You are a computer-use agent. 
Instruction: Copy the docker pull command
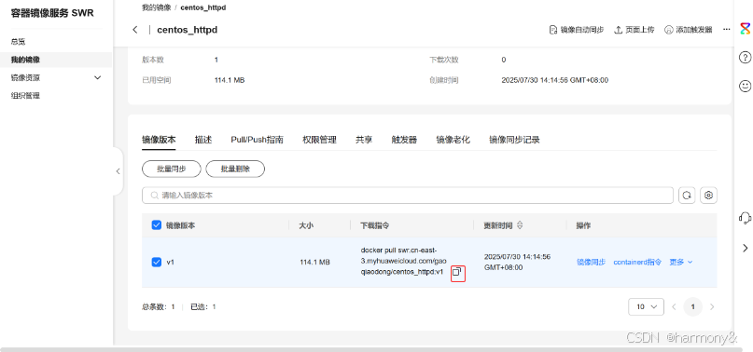[x=457, y=273]
